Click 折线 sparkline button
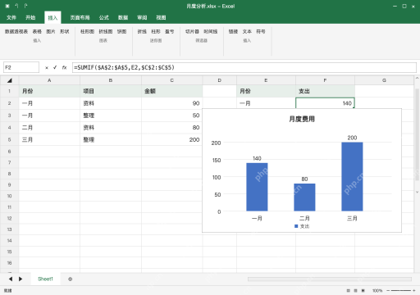This screenshot has height=295, width=420. [x=142, y=32]
